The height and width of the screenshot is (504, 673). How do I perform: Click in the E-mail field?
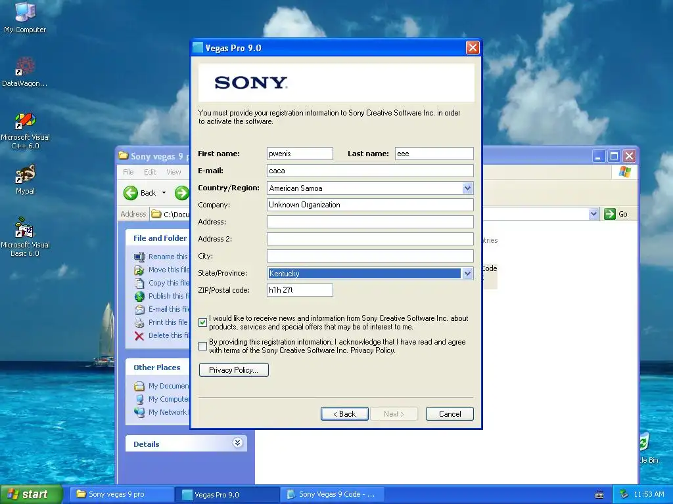(x=370, y=171)
